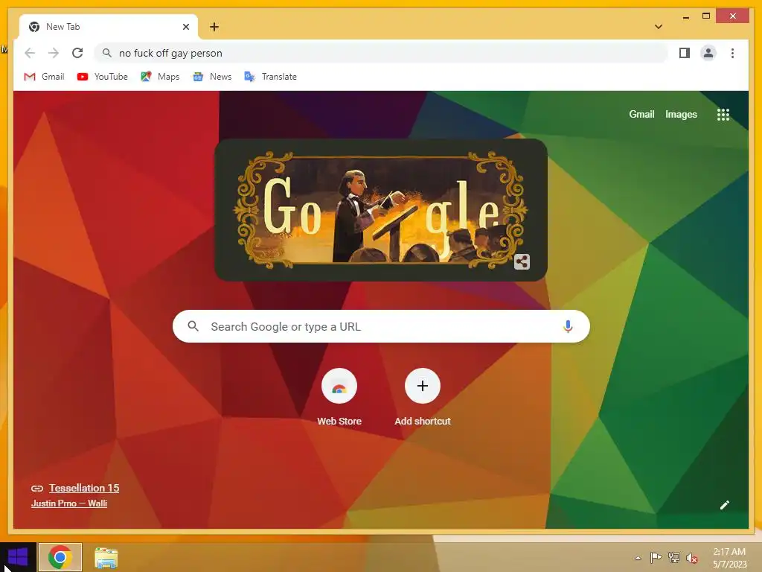Customize this page with the pencil icon

pos(725,505)
